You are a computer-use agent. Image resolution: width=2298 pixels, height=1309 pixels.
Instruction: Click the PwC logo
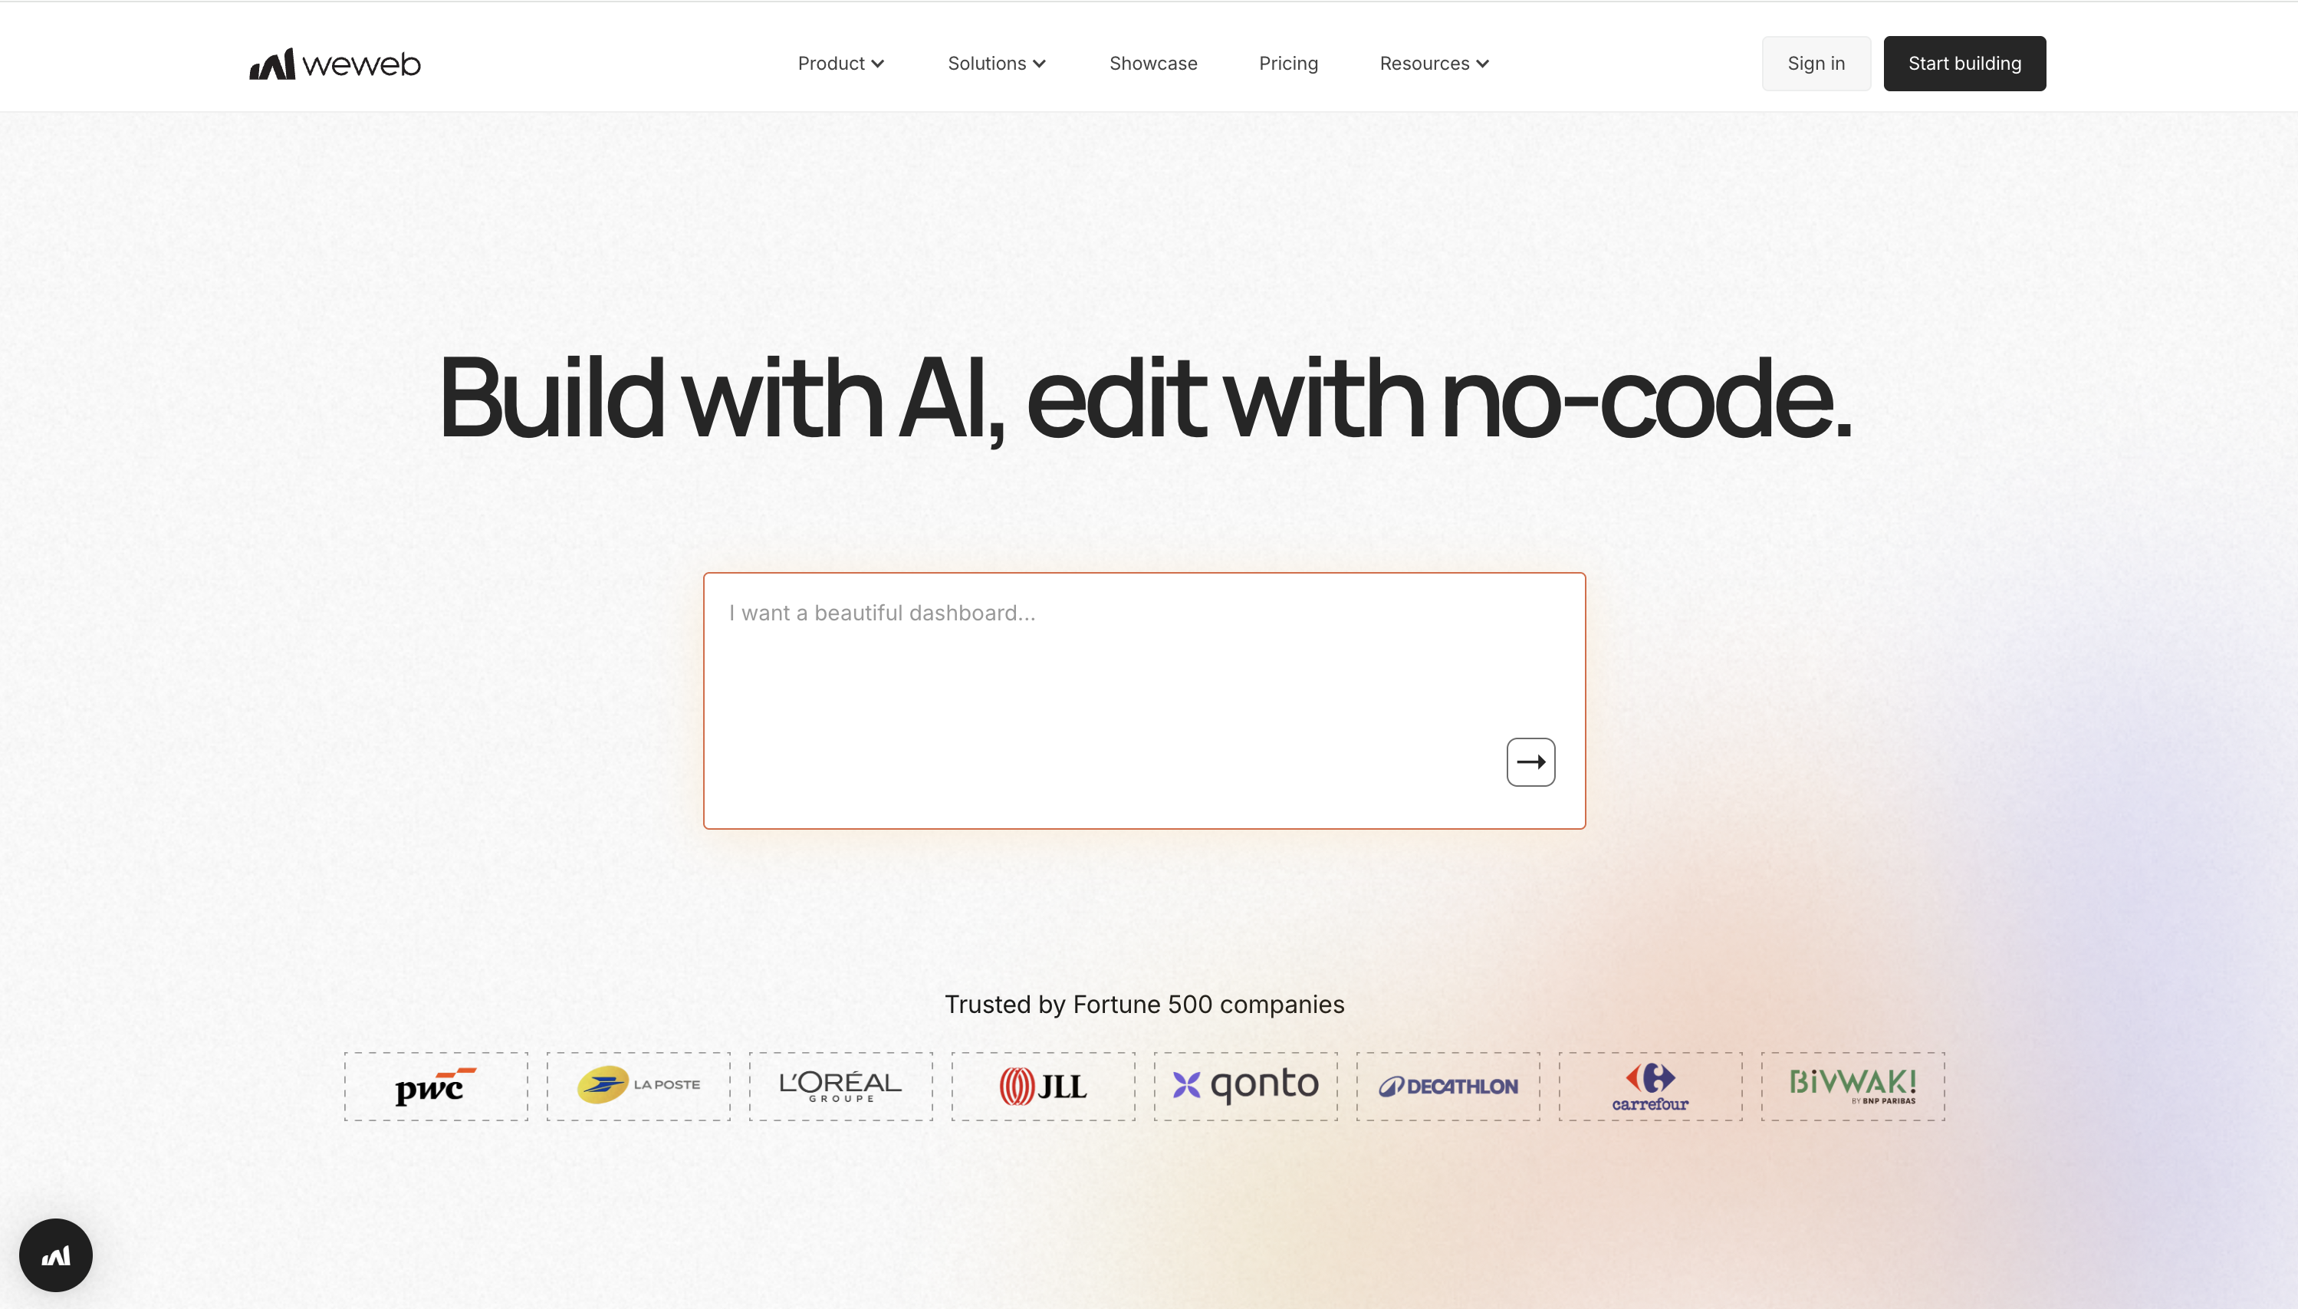[x=436, y=1086]
